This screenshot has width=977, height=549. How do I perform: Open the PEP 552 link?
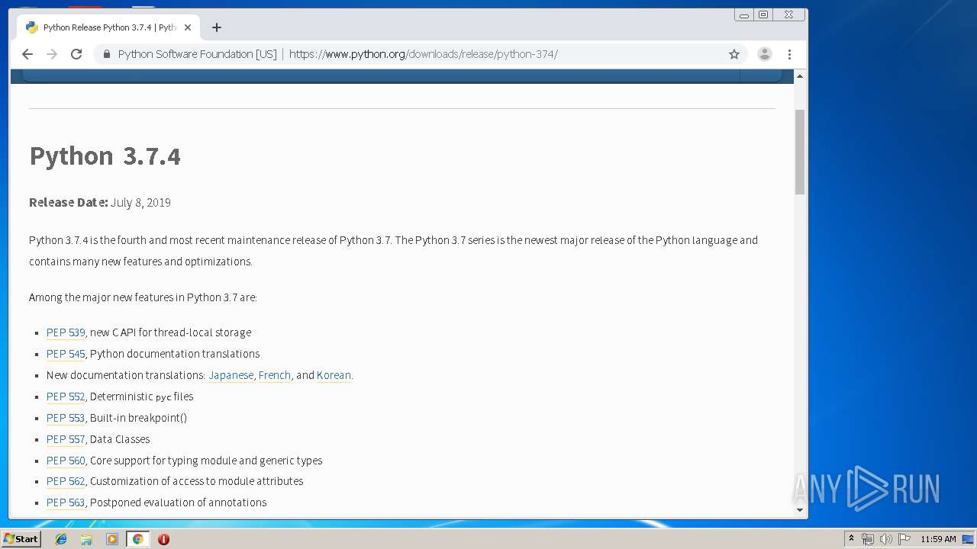(66, 396)
